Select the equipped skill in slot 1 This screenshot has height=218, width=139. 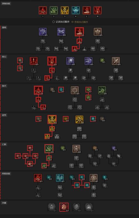(x=43, y=11)
